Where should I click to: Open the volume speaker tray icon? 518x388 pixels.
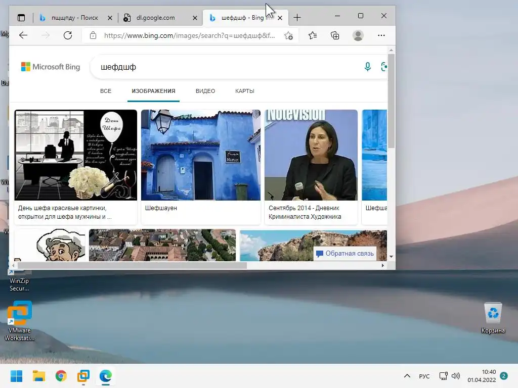click(456, 376)
